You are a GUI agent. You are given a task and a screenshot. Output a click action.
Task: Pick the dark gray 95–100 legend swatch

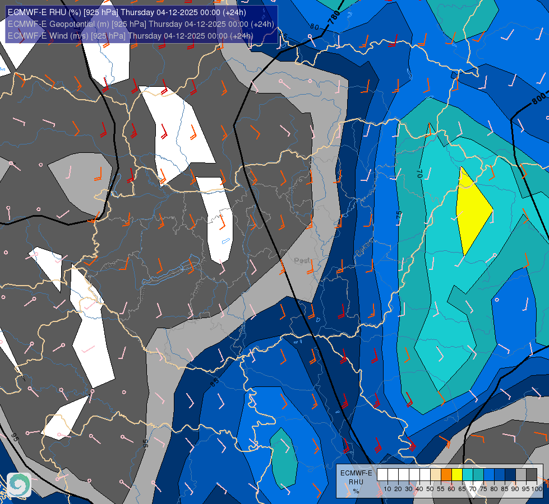pyautogui.click(x=532, y=475)
